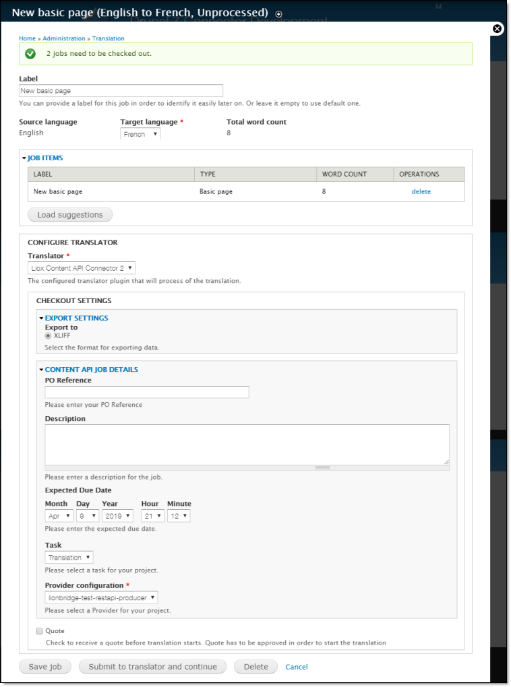Image resolution: width=511 pixels, height=687 pixels.
Task: Enable the Quote checkbox
Action: [x=40, y=631]
